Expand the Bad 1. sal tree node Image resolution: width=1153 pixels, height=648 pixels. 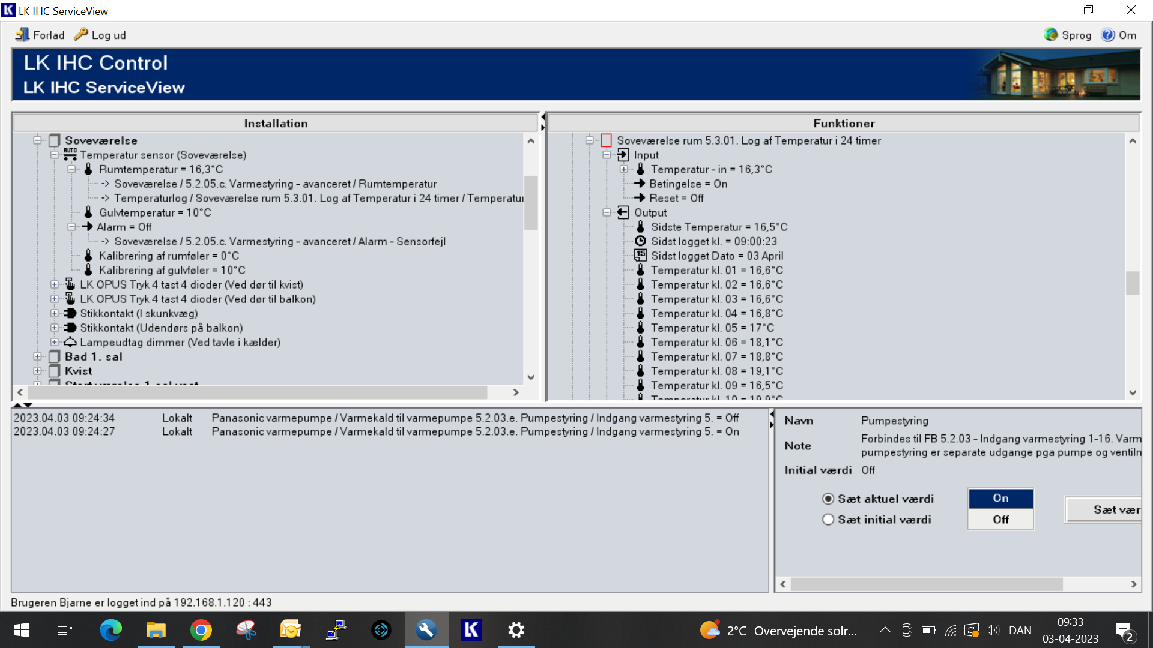point(37,356)
